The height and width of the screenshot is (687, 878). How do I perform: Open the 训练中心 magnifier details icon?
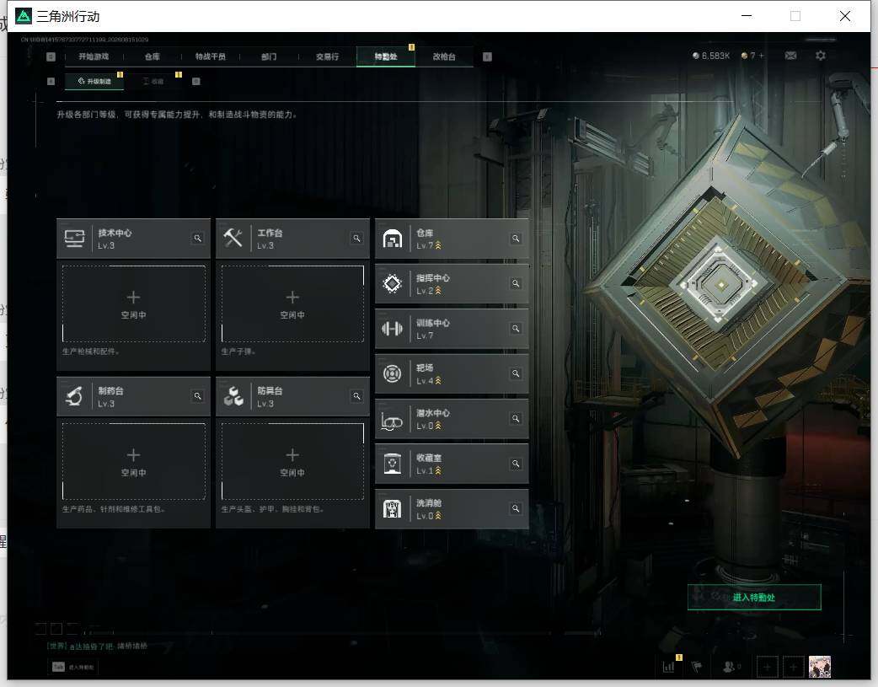click(516, 329)
